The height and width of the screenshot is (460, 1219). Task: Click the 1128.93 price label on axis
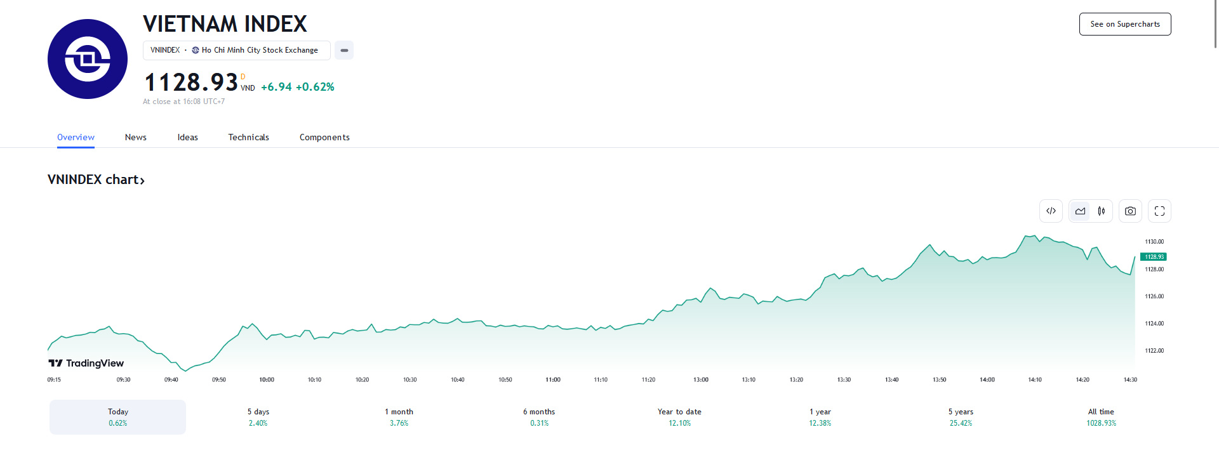1154,257
